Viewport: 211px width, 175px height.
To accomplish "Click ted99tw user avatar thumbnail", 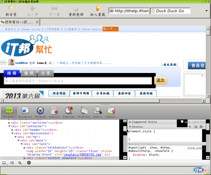I will (x=11, y=62).
